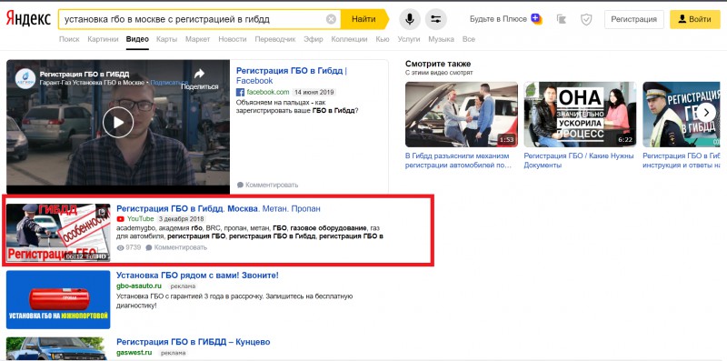Click Комментировать under YouTube result
This screenshot has height=361, width=727.
pyautogui.click(x=180, y=247)
